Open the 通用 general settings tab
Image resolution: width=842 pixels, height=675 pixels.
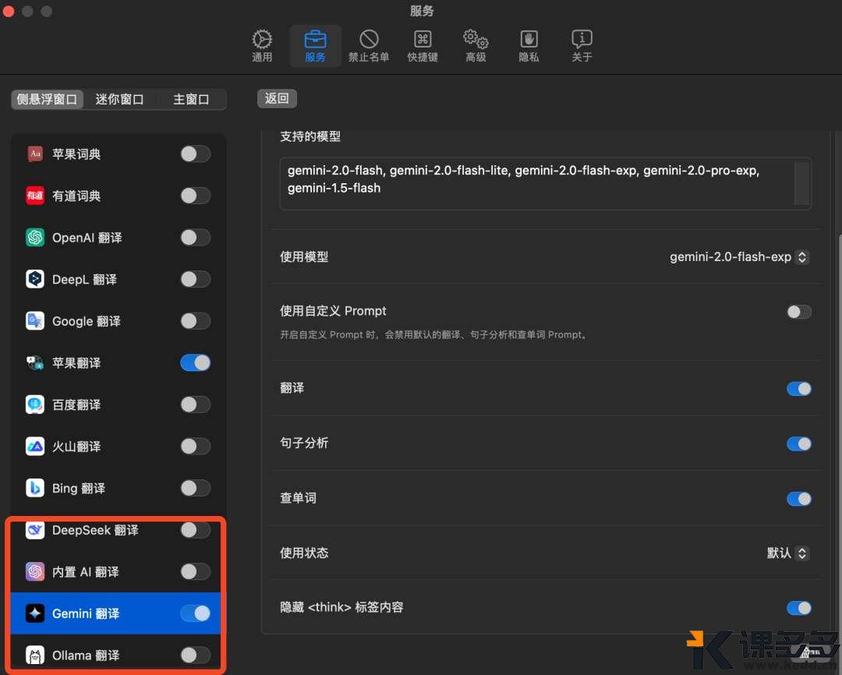point(262,46)
